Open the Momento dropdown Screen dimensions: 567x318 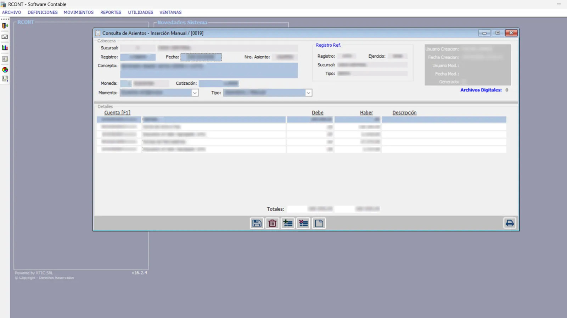(195, 93)
